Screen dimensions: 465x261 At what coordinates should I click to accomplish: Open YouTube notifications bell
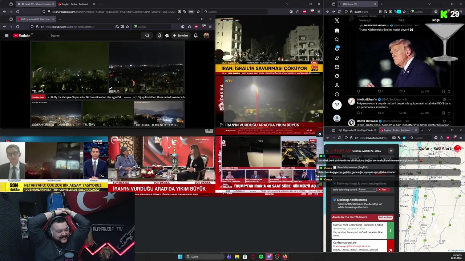[196, 36]
